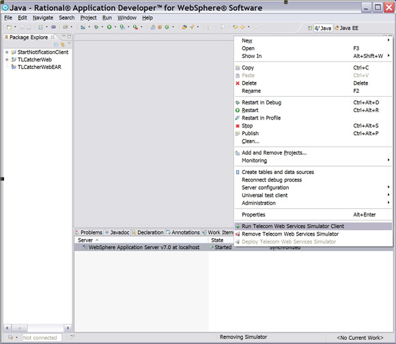
Task: Open the New submenu arrow
Action: point(388,40)
